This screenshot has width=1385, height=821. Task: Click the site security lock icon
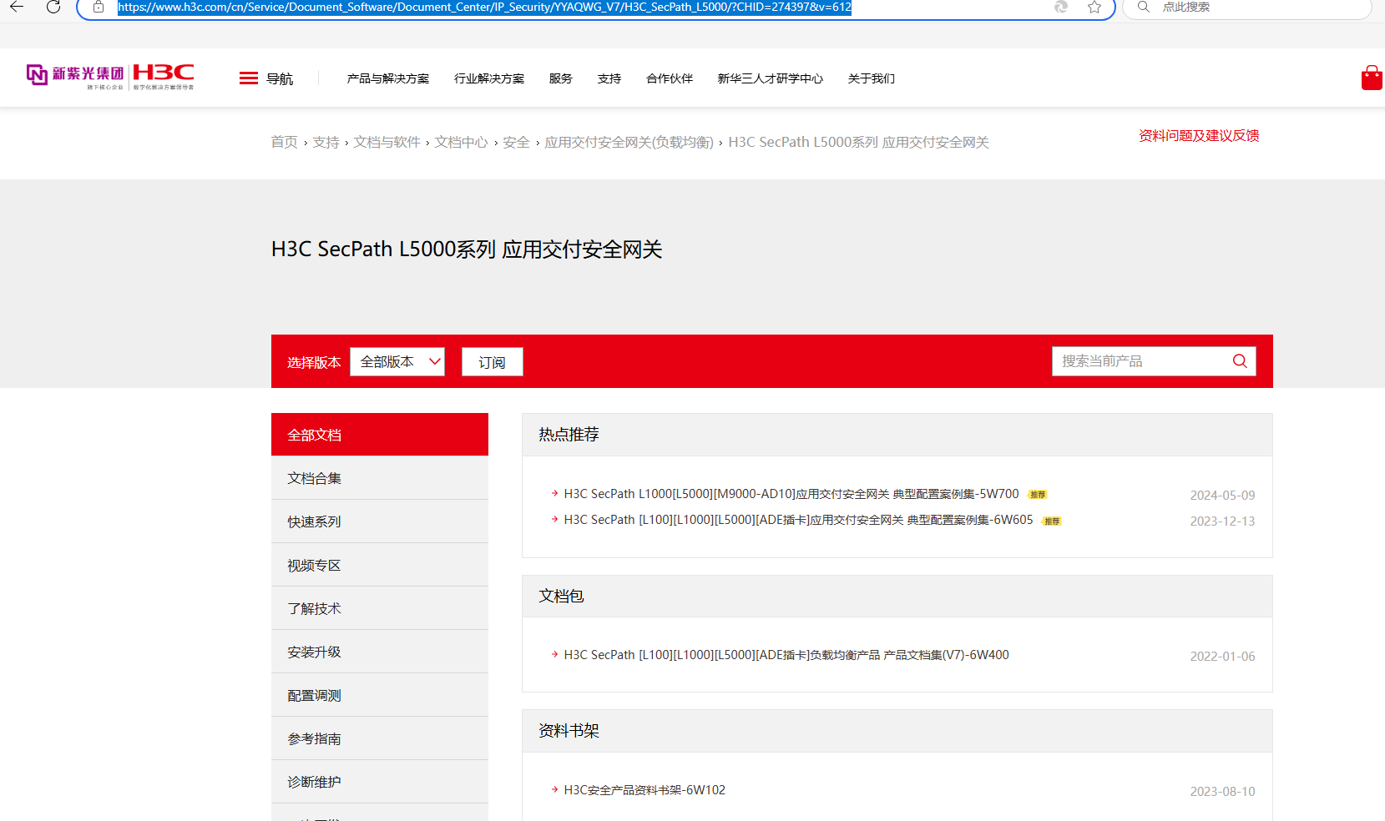pos(99,7)
